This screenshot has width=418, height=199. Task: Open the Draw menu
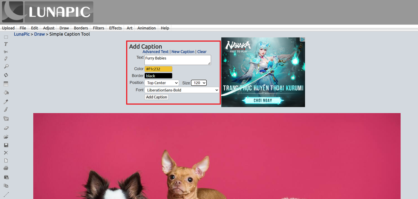point(64,28)
